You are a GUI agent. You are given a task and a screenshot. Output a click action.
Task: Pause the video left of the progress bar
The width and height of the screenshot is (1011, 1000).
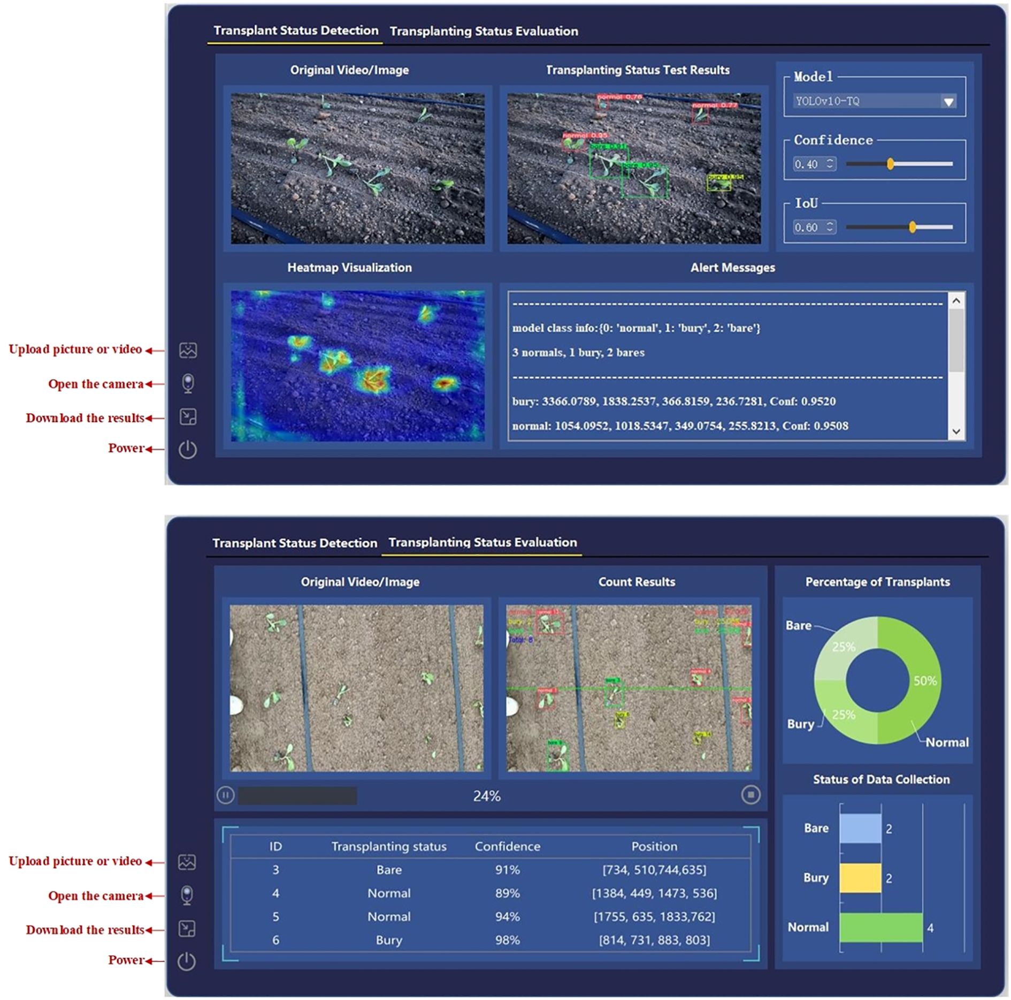(225, 796)
